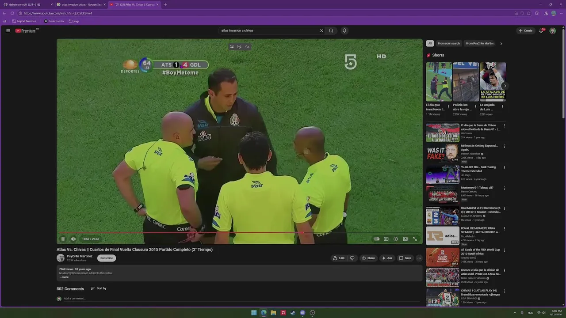This screenshot has height=318, width=566.
Task: Start voice search with microphone icon
Action: (344, 30)
